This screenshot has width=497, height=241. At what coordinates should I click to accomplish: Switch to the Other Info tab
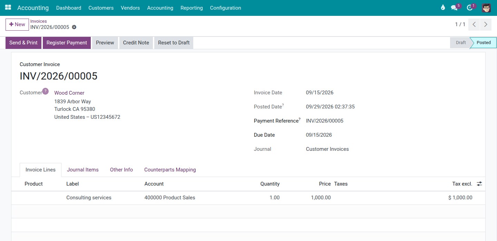(x=121, y=170)
